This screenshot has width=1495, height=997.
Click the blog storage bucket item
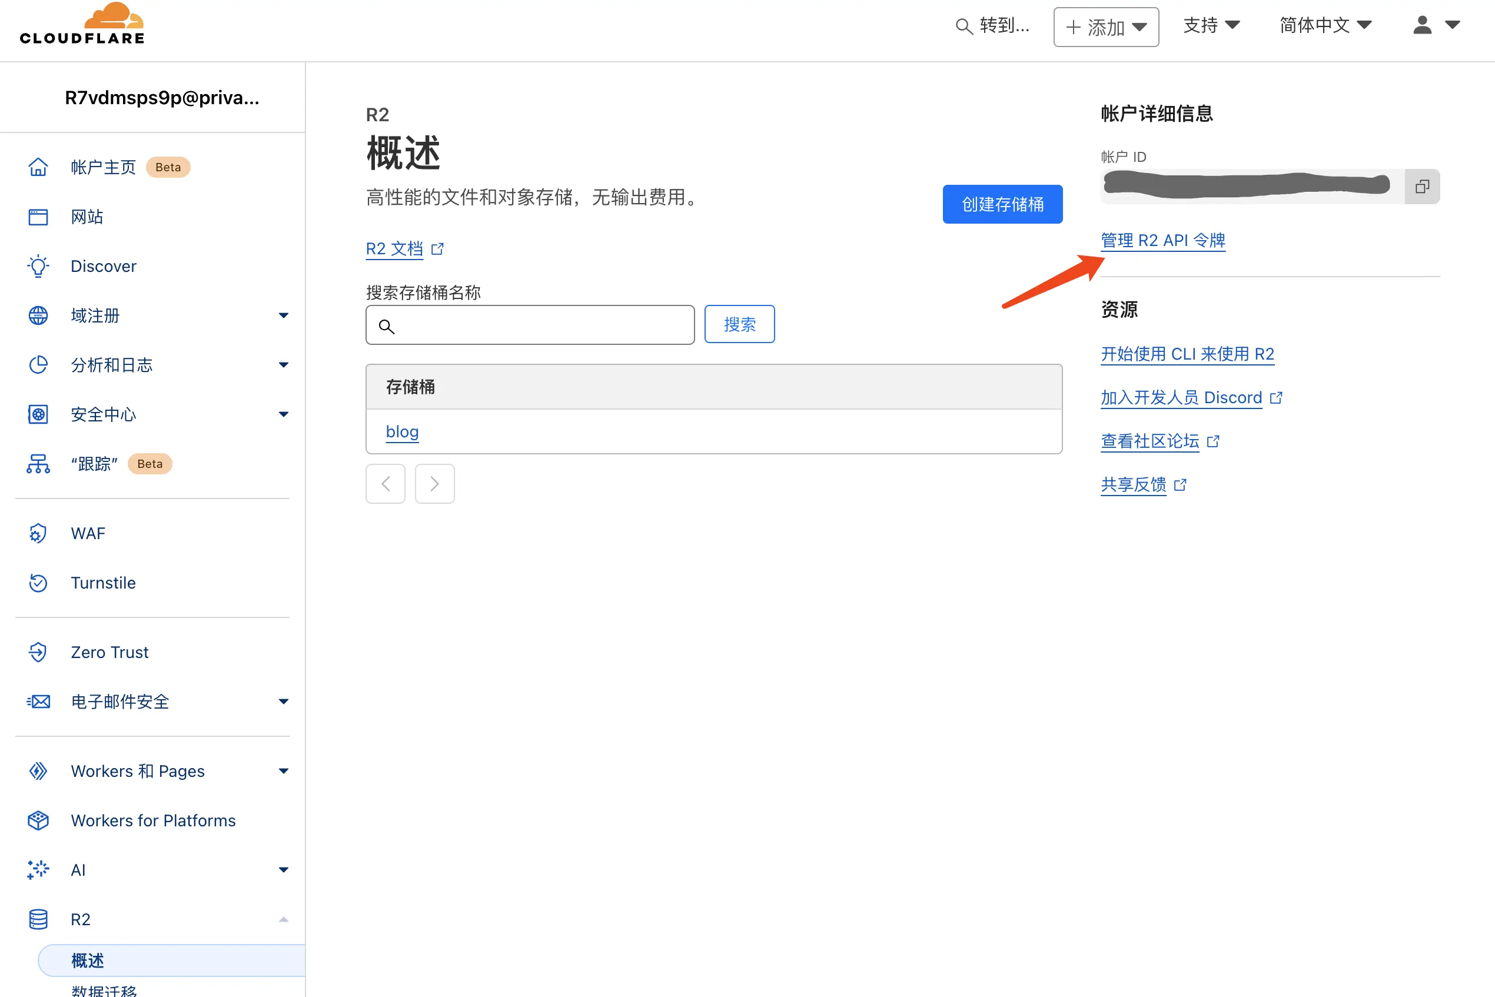tap(401, 431)
